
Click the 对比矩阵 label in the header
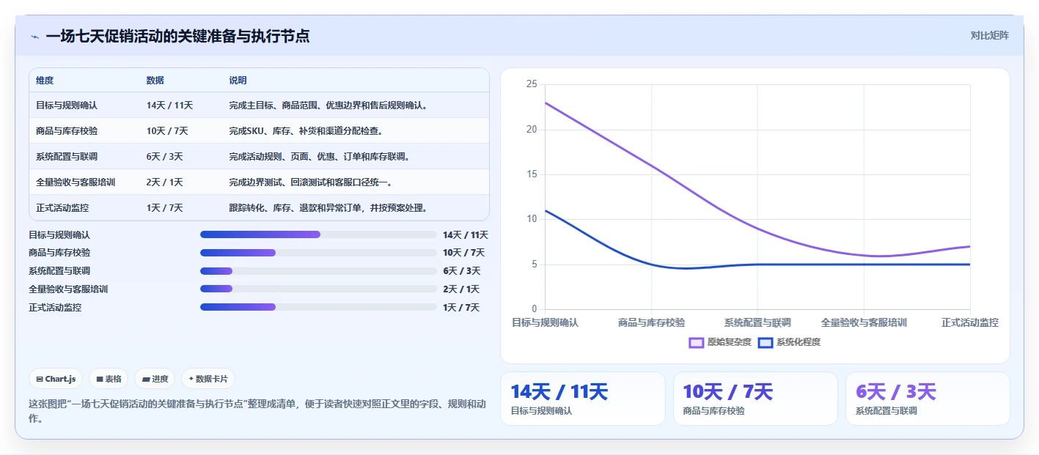(x=989, y=35)
